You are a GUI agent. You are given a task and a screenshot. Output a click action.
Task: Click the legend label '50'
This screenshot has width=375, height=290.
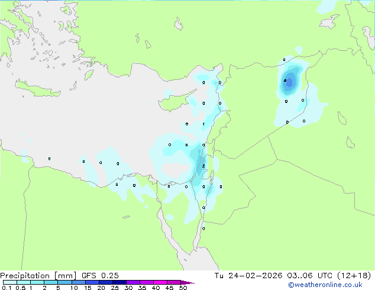pyautogui.click(x=183, y=288)
